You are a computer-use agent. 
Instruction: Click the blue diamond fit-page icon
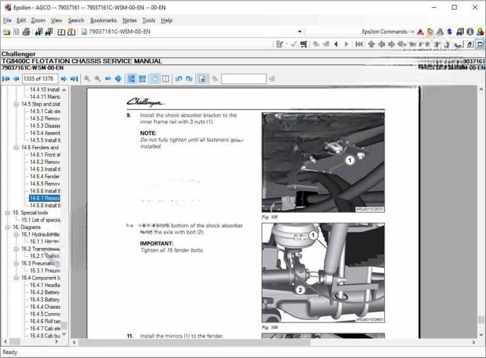[118, 78]
